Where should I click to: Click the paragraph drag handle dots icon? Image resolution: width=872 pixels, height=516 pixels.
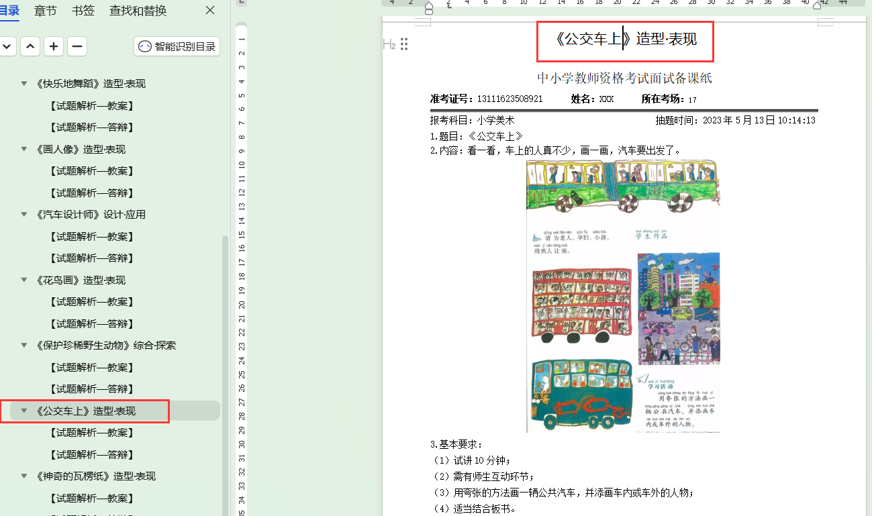pyautogui.click(x=404, y=44)
